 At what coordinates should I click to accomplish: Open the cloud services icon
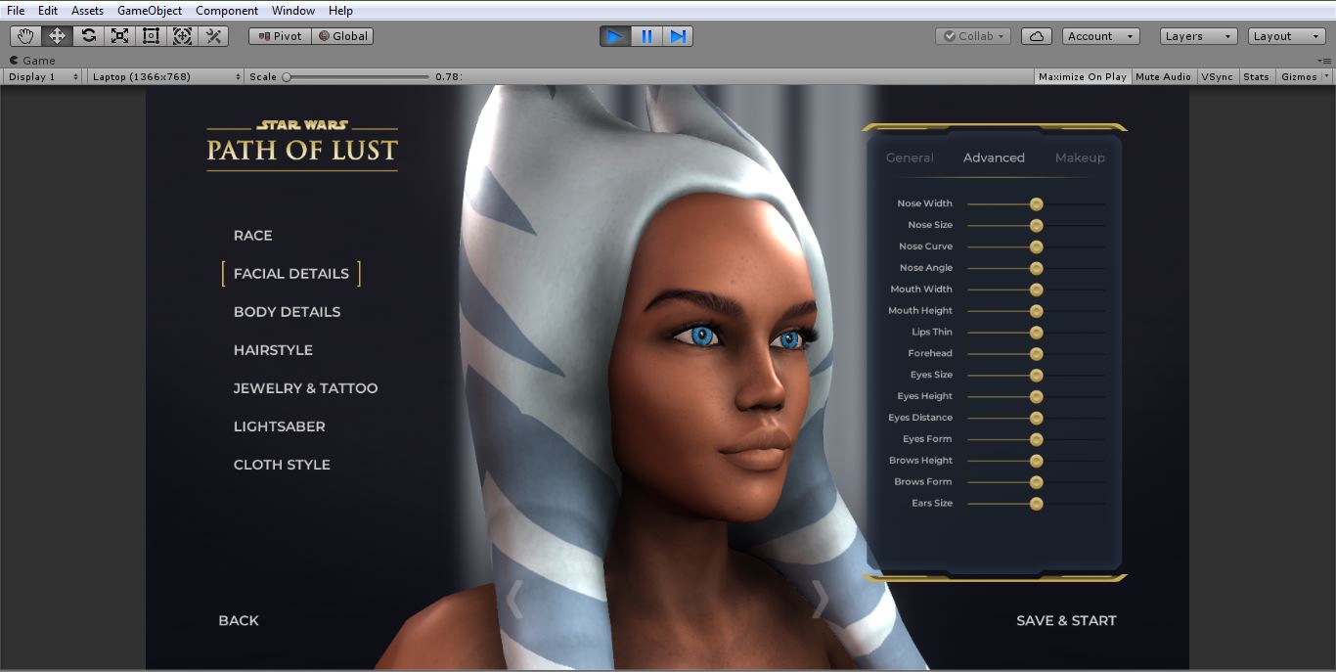point(1037,36)
